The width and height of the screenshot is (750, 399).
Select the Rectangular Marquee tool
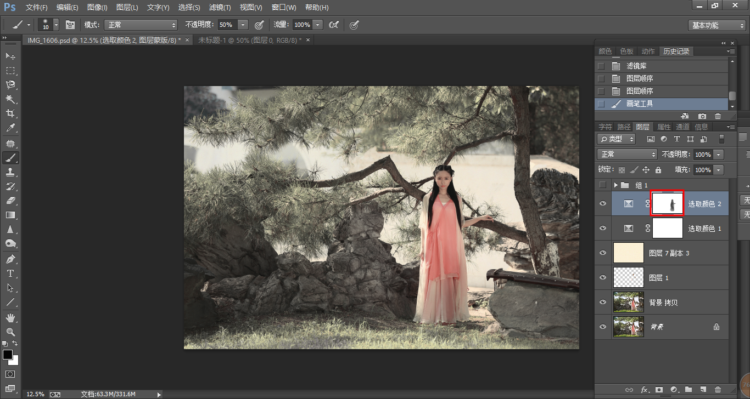(10, 70)
